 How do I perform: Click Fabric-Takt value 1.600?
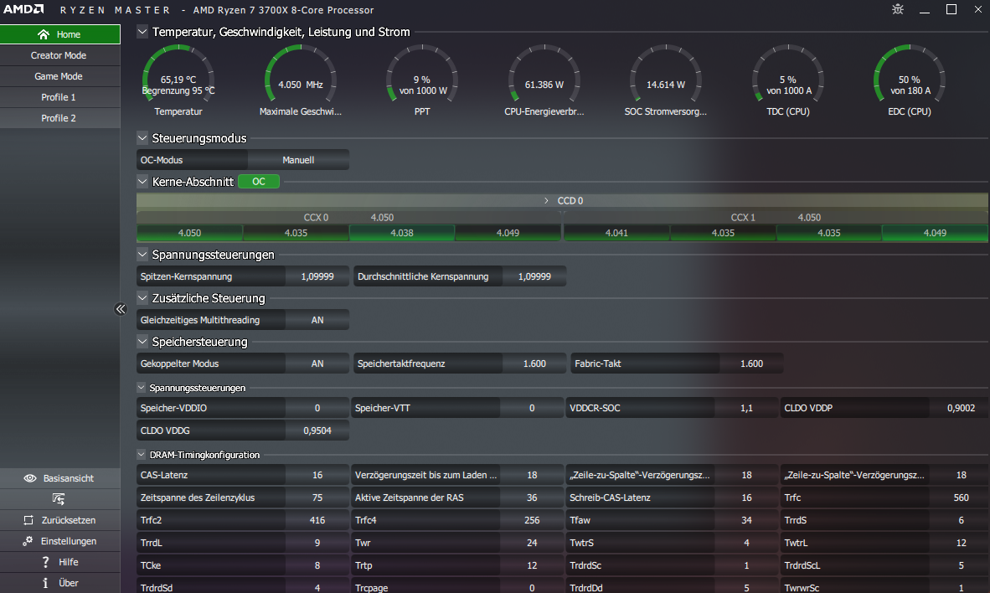(x=751, y=364)
